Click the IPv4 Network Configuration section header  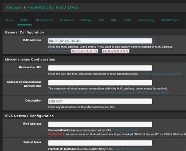[x=29, y=116]
